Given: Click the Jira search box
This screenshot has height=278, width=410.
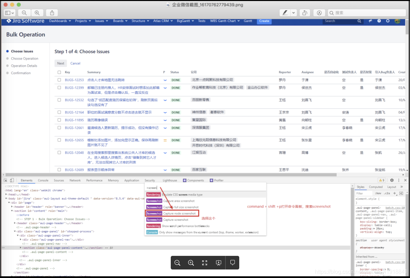Looking at the screenshot, I should (343, 21).
